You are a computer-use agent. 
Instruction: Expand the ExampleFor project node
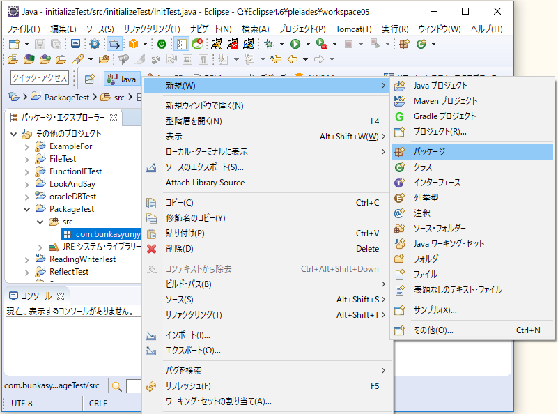26,146
